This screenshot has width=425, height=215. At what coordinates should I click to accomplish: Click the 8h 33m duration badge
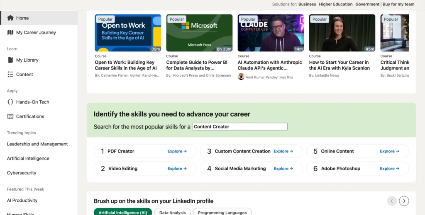224,49
